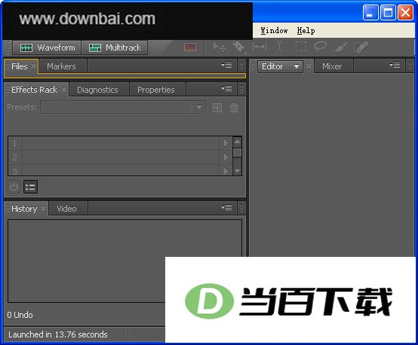
Task: Toggle the Effects Rack power button
Action: coord(14,187)
